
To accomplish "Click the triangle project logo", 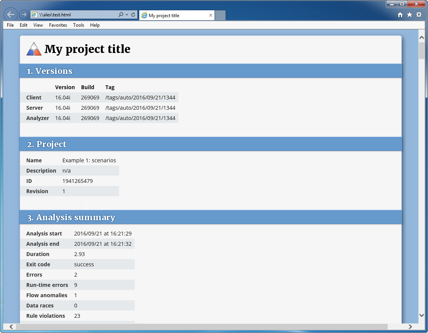I will 34,49.
